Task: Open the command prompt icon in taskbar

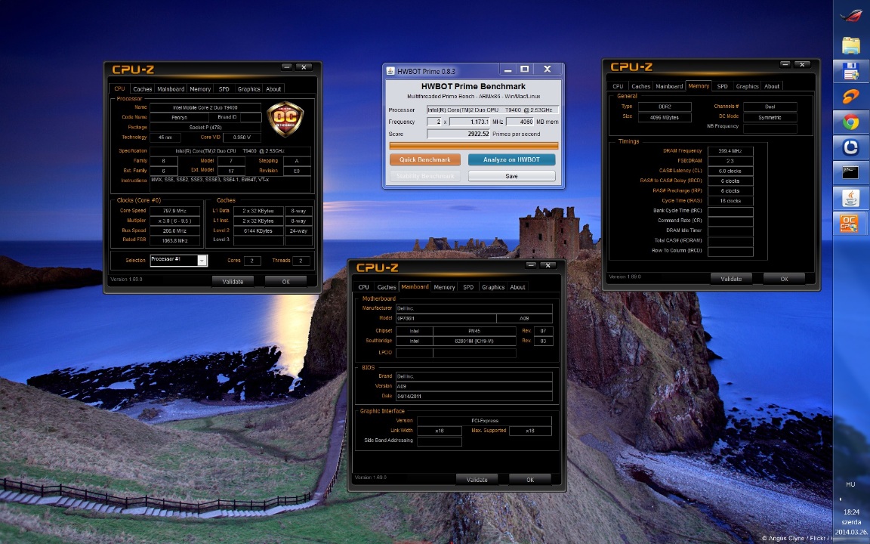Action: 850,172
